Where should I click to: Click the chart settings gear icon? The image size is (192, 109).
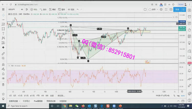coord(161,9)
